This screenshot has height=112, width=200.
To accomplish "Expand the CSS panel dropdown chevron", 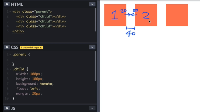I will pyautogui.click(x=92, y=47).
